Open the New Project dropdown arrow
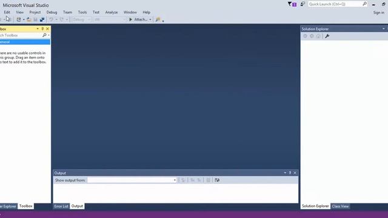 click(x=24, y=19)
